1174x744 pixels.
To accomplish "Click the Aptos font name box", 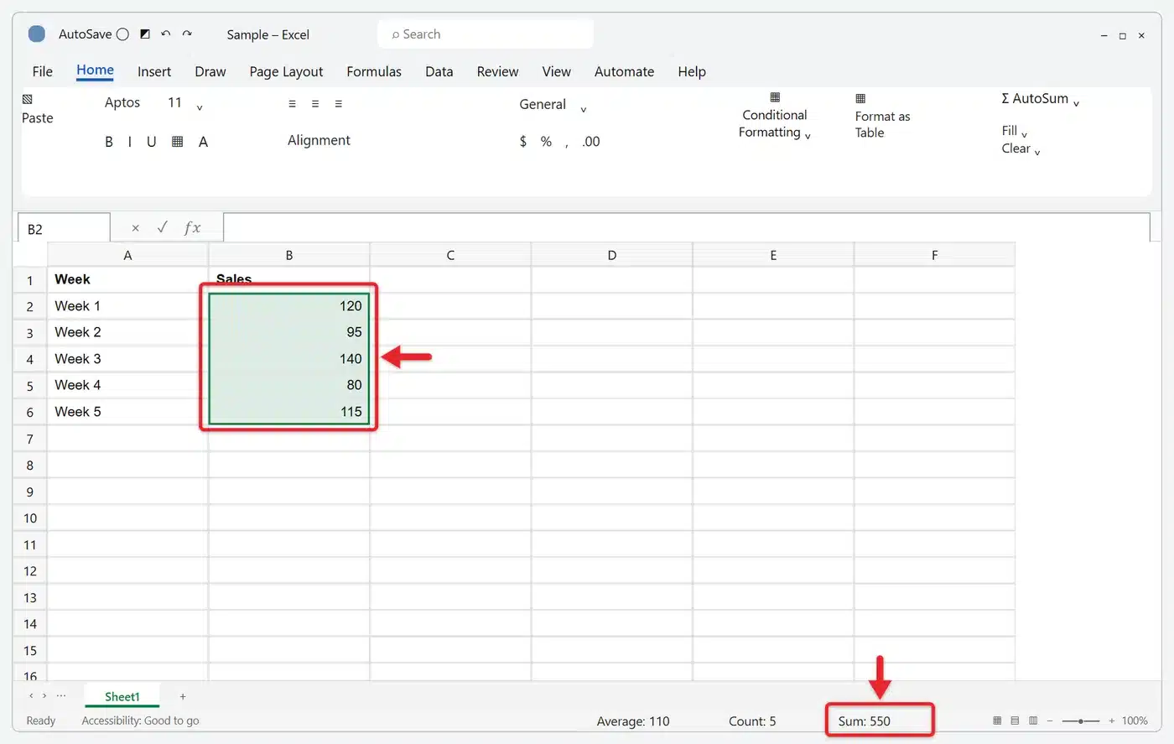I will pyautogui.click(x=122, y=102).
